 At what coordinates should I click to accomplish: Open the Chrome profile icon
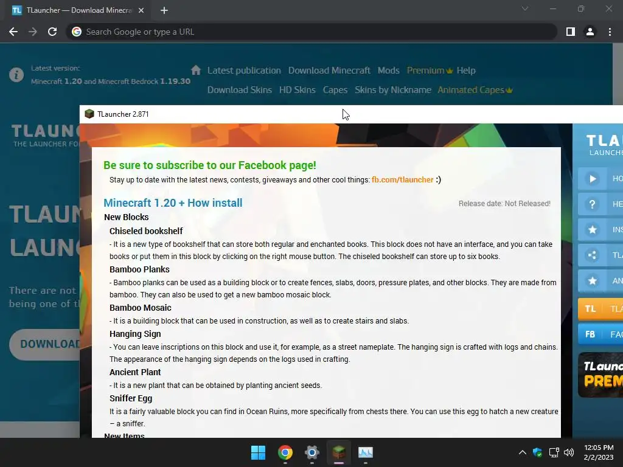tap(590, 32)
